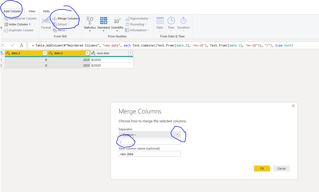Select the new date column header
The width and height of the screenshot is (319, 192).
click(x=112, y=53)
